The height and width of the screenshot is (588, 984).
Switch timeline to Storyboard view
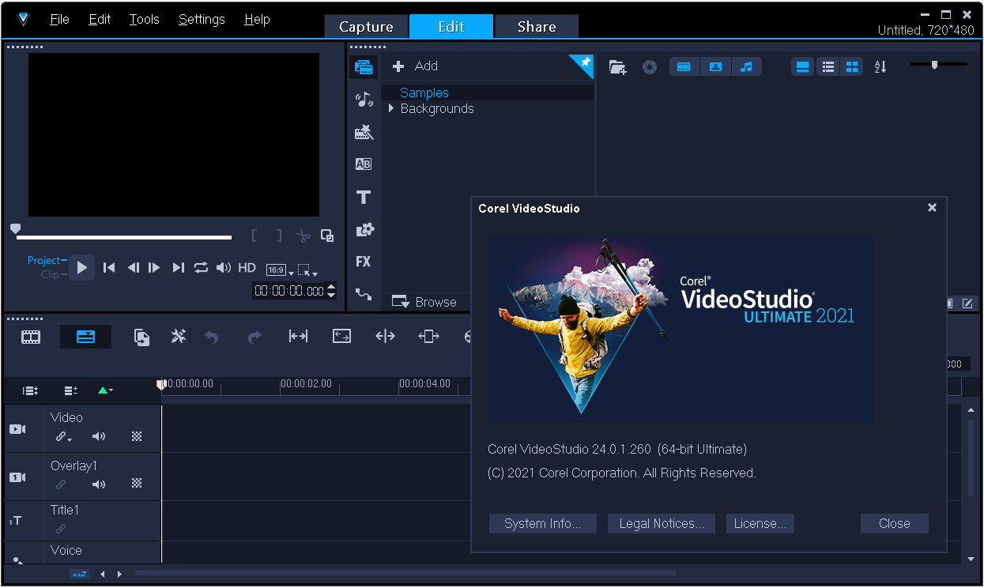coord(30,336)
